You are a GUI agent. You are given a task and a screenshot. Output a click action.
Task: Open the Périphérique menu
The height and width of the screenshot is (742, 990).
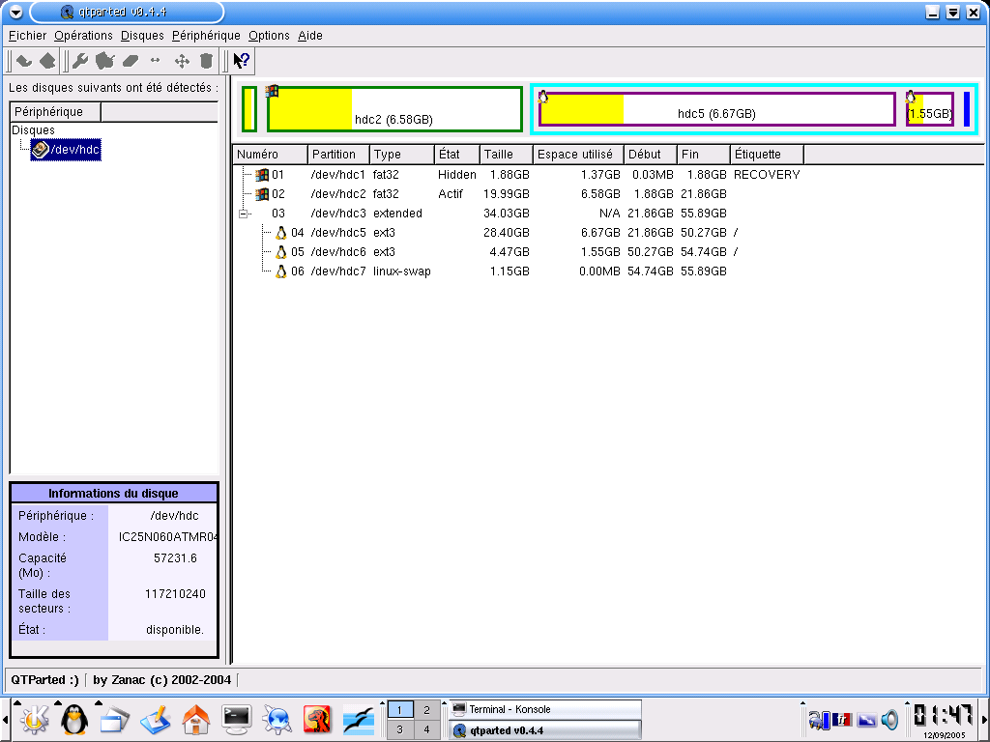point(206,36)
